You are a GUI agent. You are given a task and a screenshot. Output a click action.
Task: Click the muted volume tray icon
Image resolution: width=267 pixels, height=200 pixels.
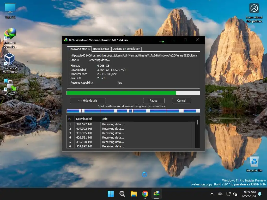click(235, 194)
